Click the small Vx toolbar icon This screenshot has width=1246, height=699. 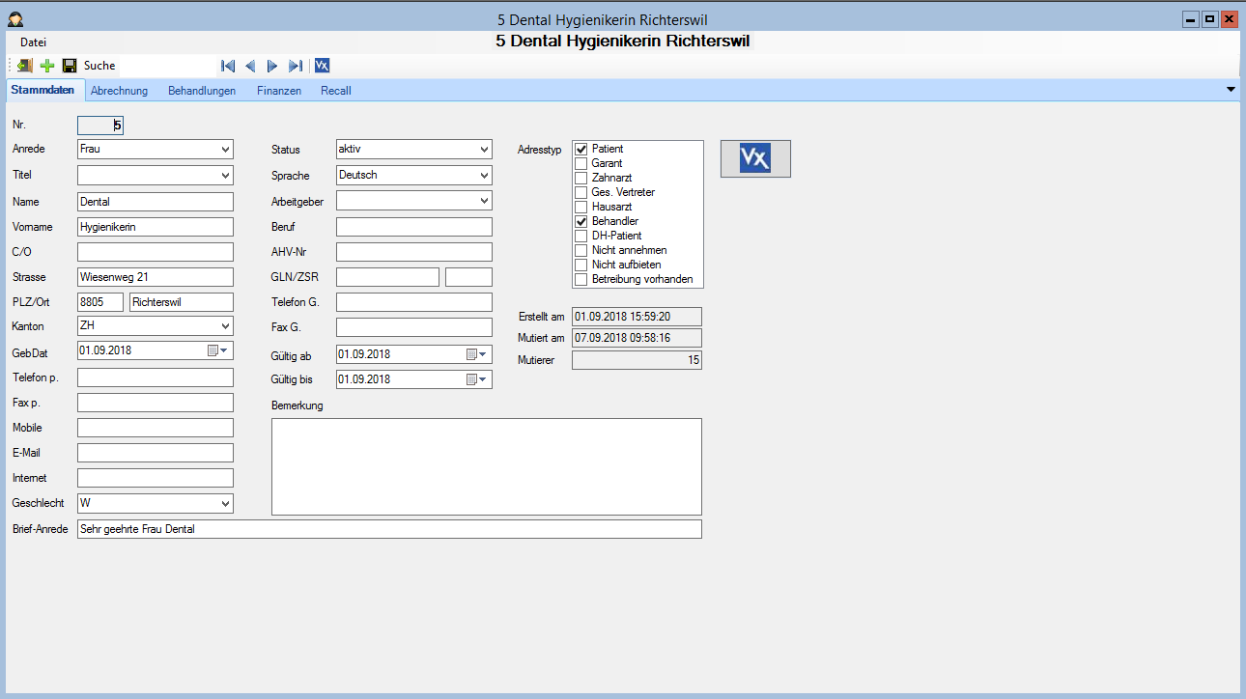(x=323, y=66)
